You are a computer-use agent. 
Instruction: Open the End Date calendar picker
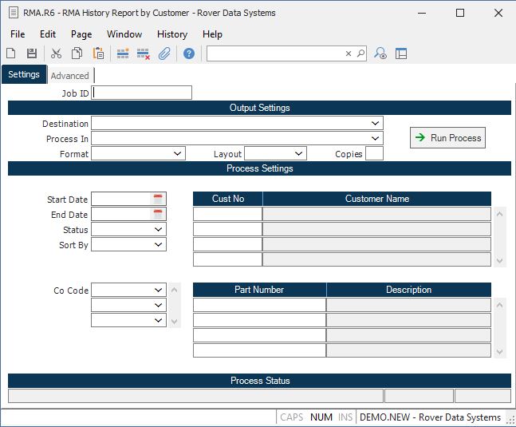point(158,215)
